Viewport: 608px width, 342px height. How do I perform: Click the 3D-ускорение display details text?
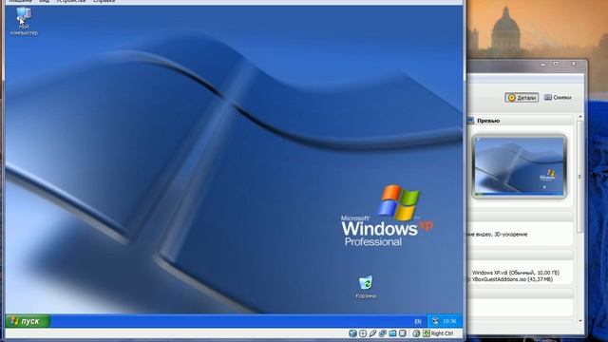point(511,235)
